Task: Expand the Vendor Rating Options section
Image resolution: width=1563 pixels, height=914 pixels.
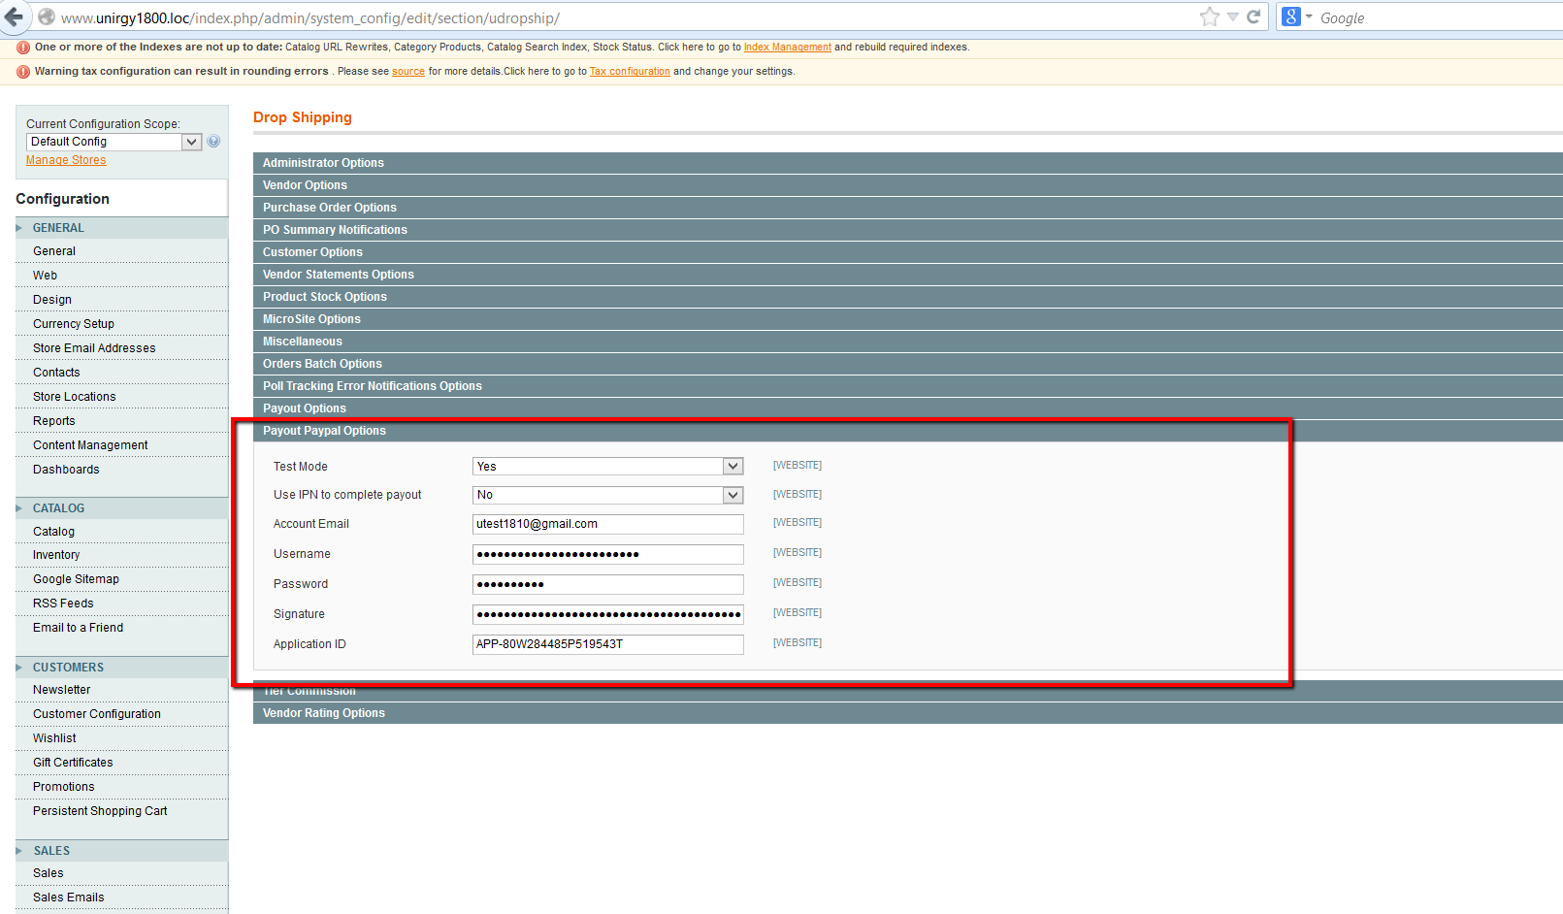Action: tap(908, 713)
